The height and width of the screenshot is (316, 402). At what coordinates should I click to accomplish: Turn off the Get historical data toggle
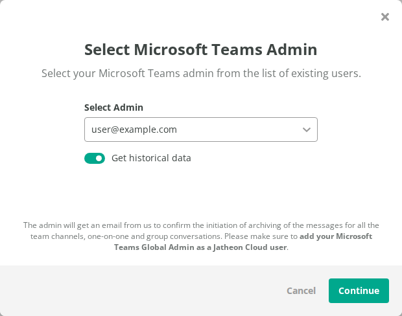click(x=95, y=158)
